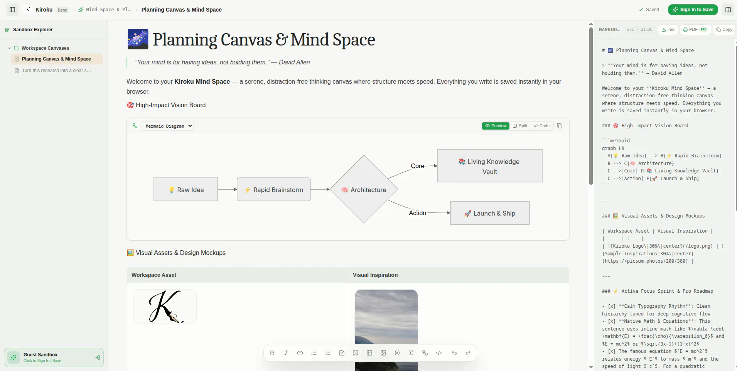Click the 'Visual Inspiration' table header
Image resolution: width=737 pixels, height=371 pixels.
coord(375,275)
